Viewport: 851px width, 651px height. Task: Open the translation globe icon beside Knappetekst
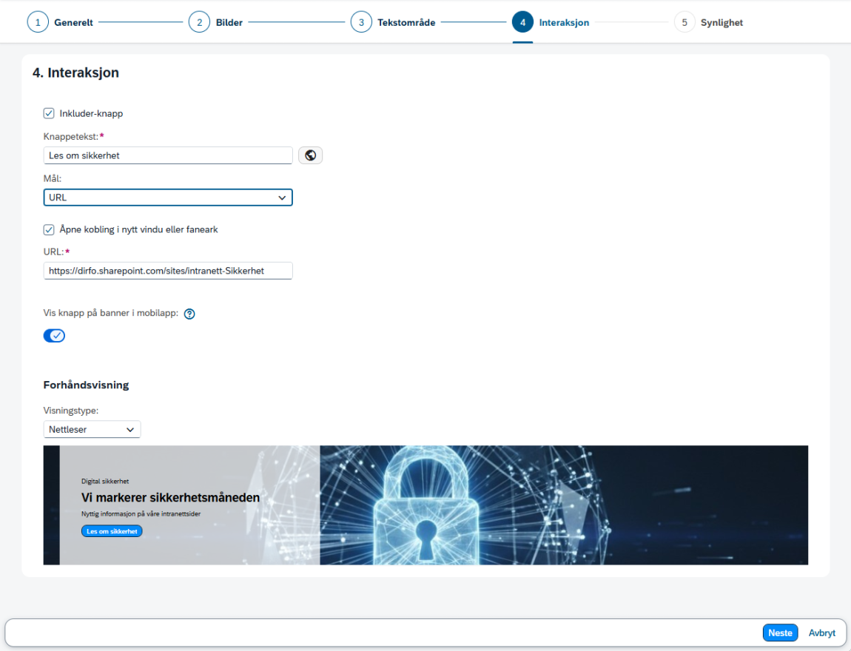pos(311,155)
